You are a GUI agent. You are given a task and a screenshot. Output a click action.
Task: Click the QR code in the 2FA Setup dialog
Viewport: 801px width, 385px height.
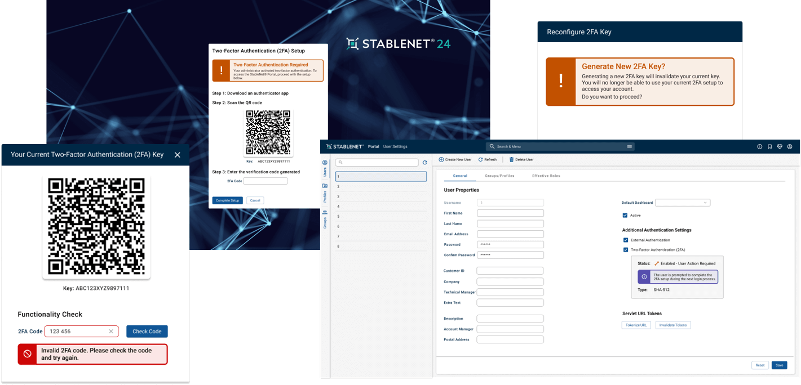(x=268, y=133)
